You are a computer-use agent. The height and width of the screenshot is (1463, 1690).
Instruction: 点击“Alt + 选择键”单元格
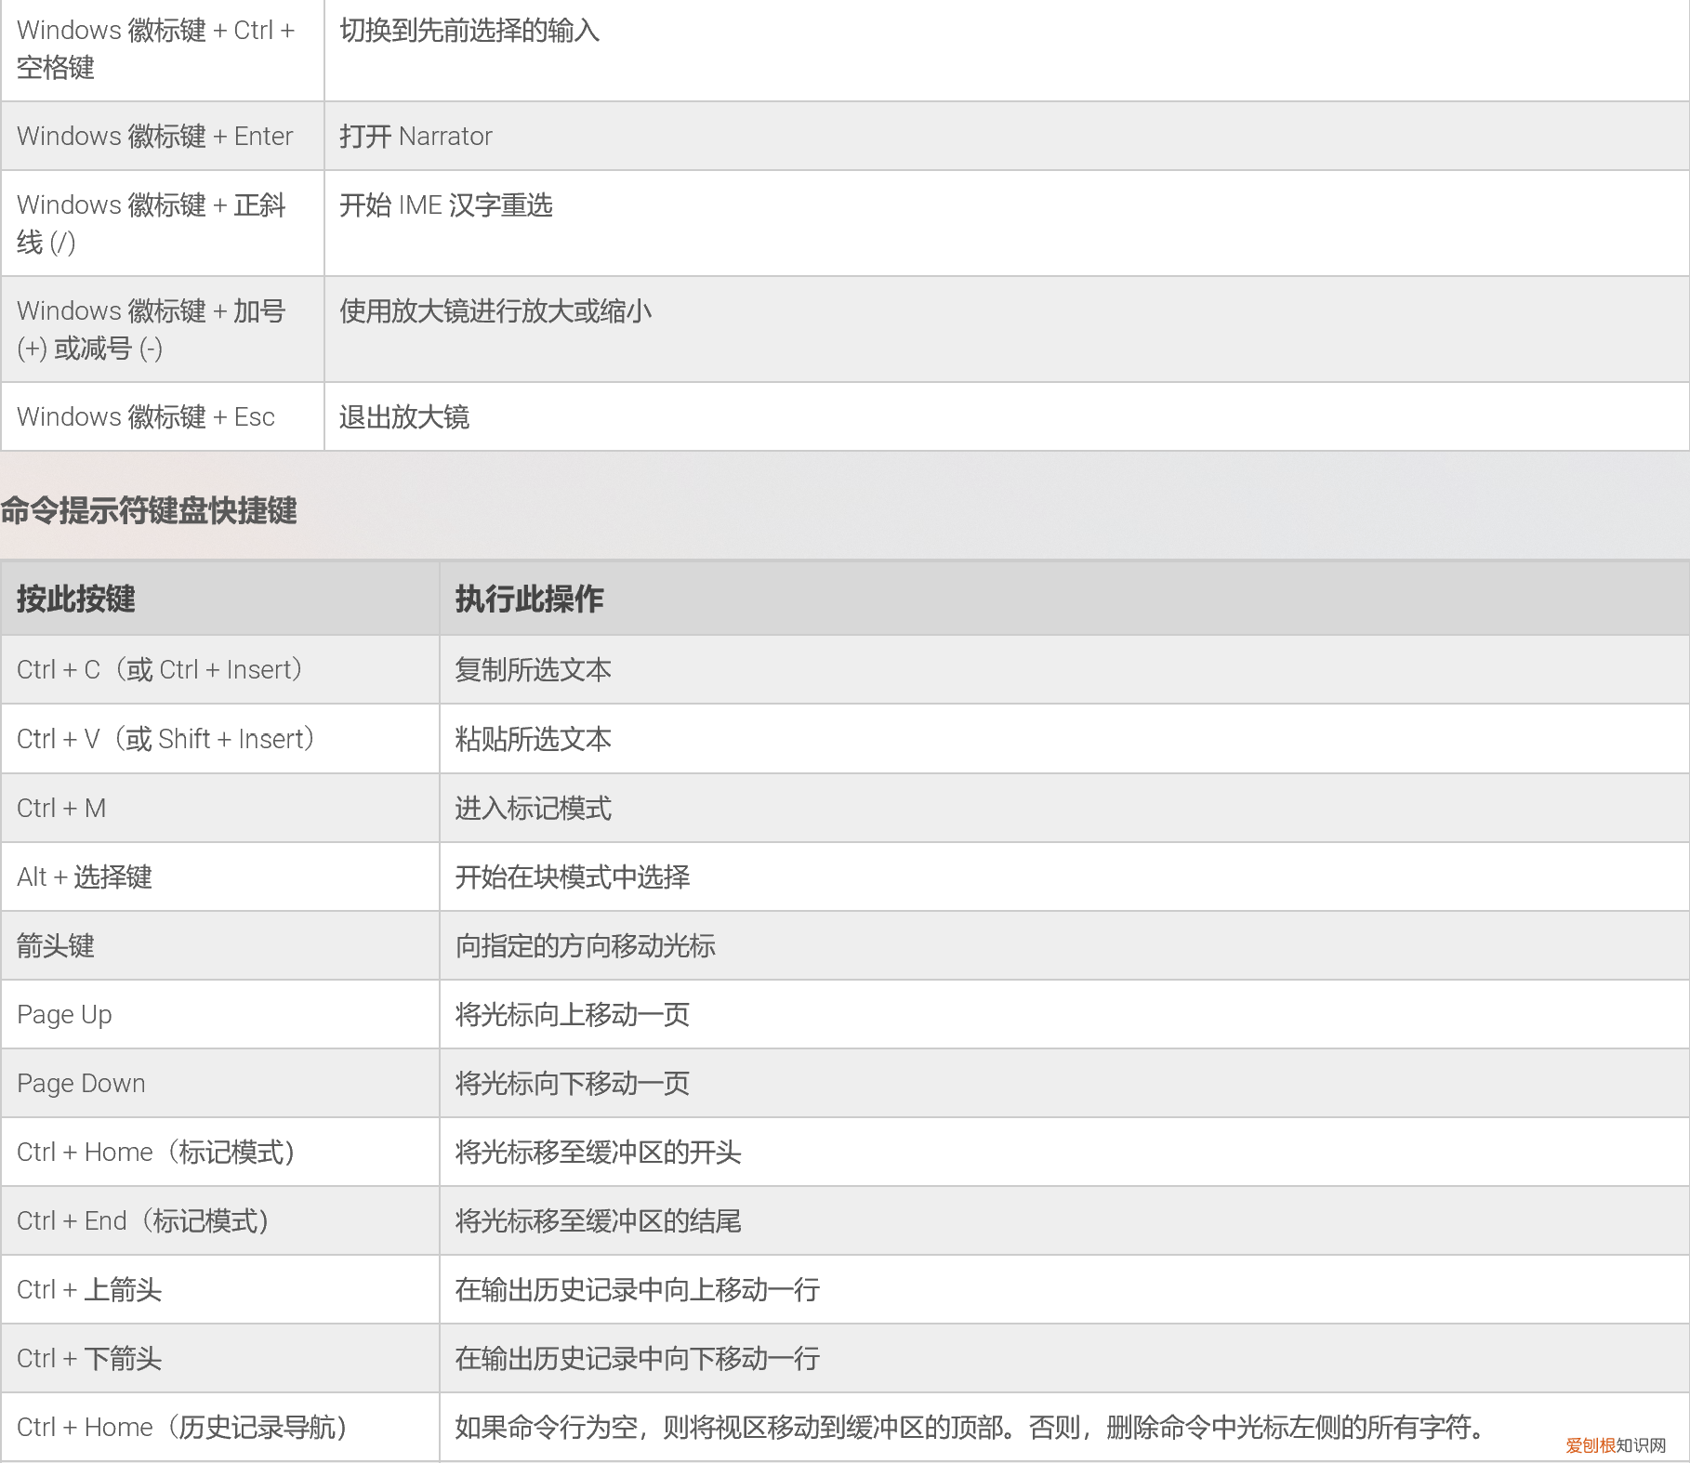coord(87,876)
